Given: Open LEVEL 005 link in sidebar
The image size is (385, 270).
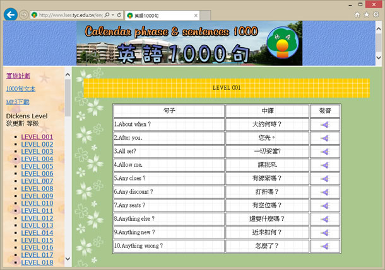Looking at the screenshot, I should click(x=37, y=166).
